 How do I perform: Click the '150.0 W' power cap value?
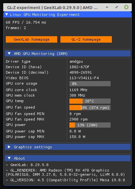77,137
